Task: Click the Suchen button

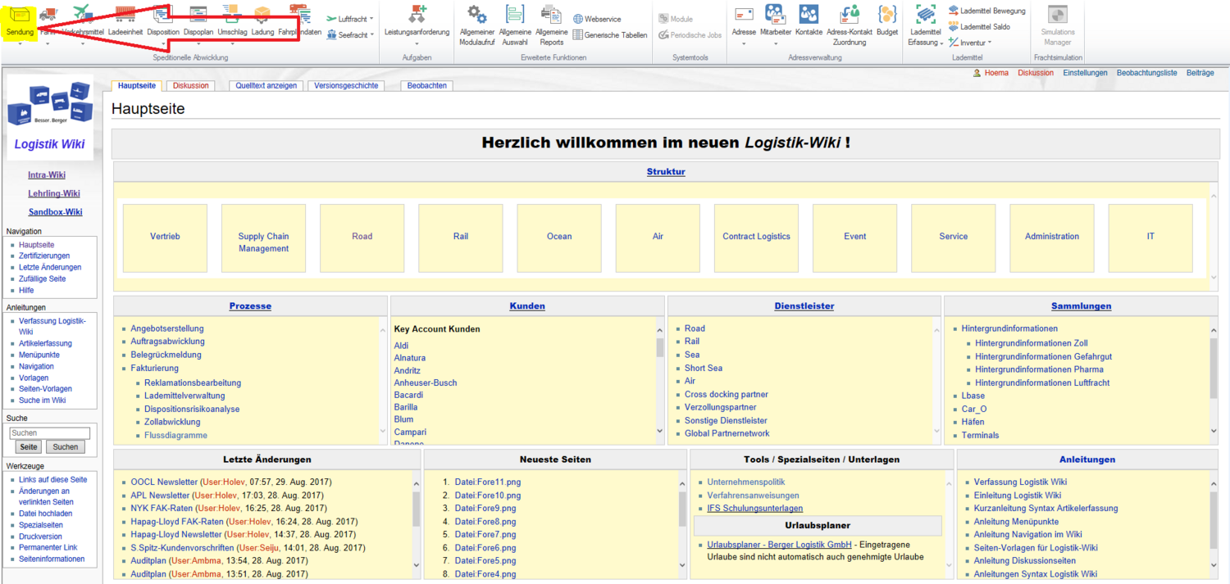Action: (x=66, y=447)
